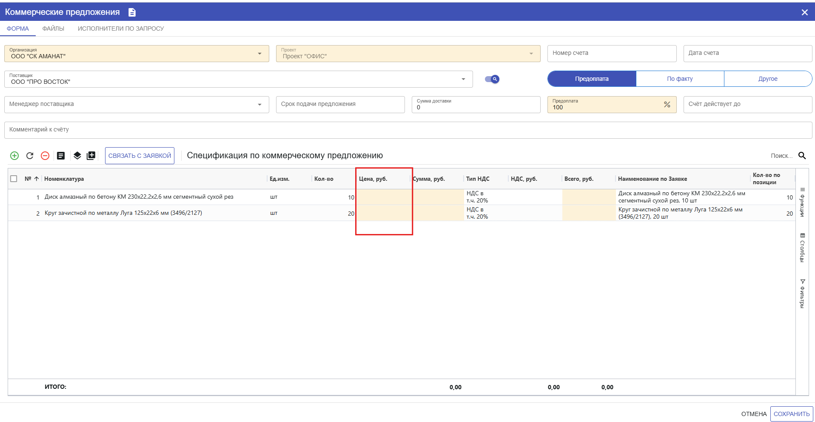Check the select-all checkbox in table header
The width and height of the screenshot is (815, 422).
(x=14, y=179)
